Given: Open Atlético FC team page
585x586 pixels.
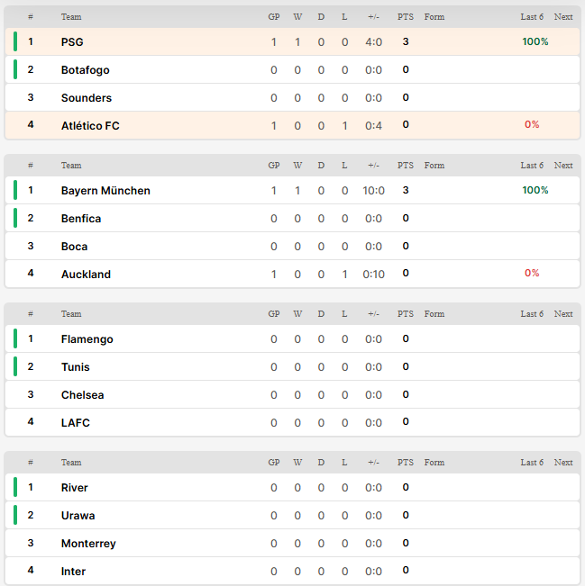Looking at the screenshot, I should pyautogui.click(x=90, y=126).
